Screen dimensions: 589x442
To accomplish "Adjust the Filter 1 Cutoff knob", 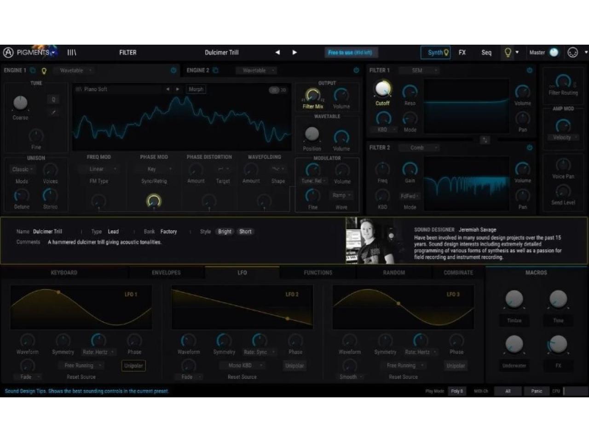I will [x=382, y=89].
